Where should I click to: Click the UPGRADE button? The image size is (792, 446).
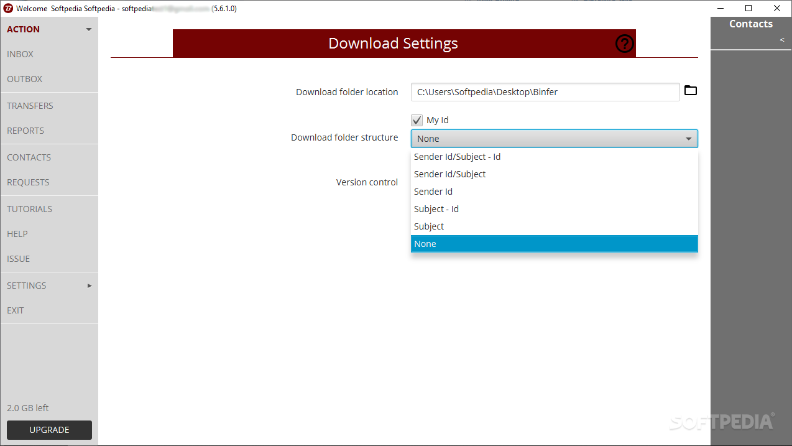click(x=49, y=430)
